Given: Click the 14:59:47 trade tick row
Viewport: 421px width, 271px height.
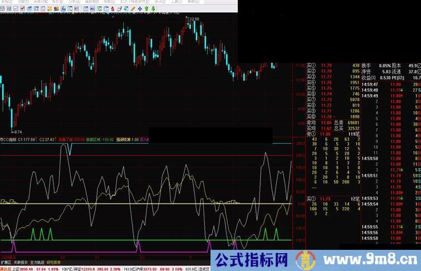Looking at the screenshot, I should pos(369,90).
